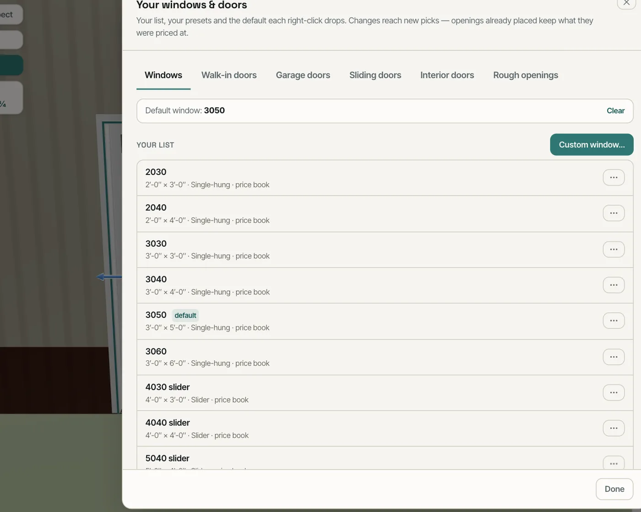Select the 4030 slider row title
The width and height of the screenshot is (641, 512).
tap(168, 387)
